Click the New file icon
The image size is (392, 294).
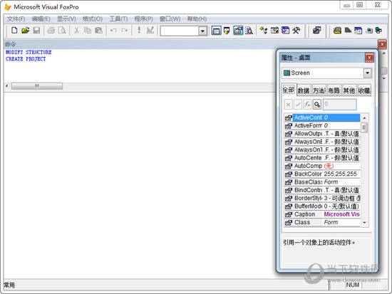click(x=14, y=31)
